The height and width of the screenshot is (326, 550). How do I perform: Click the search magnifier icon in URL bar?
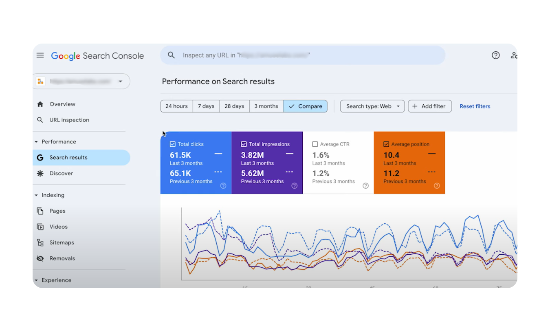click(x=171, y=55)
